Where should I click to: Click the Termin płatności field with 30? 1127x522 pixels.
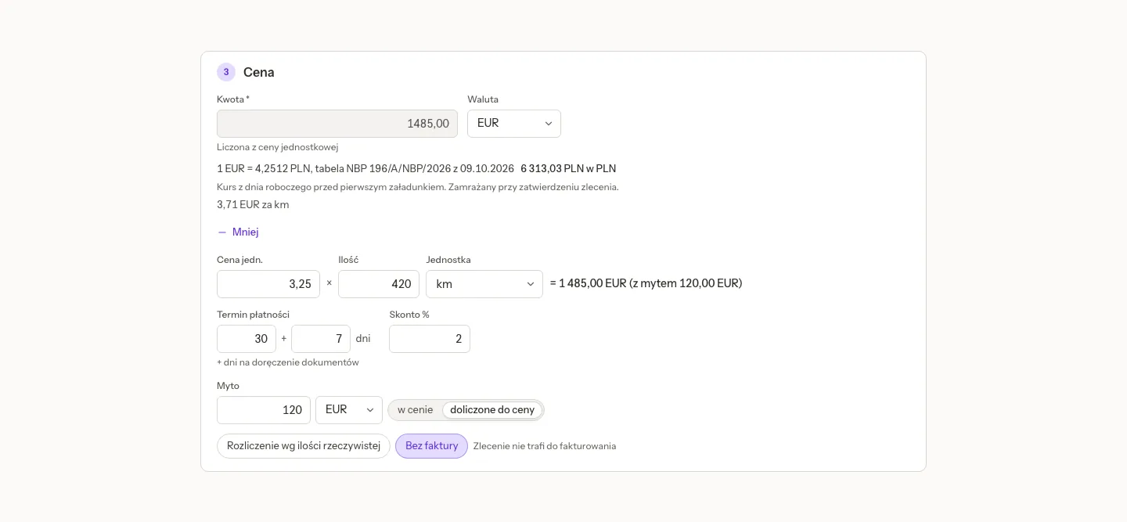click(247, 339)
